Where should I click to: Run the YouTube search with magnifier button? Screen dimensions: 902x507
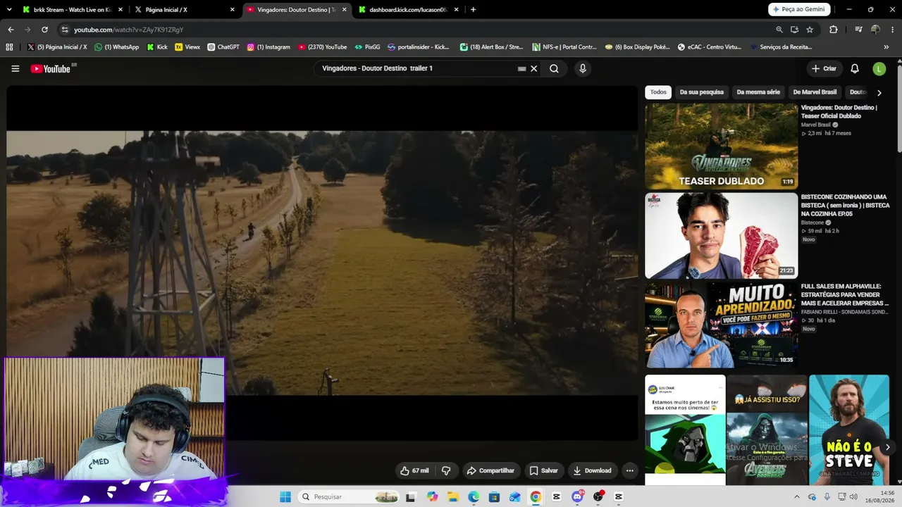554,68
